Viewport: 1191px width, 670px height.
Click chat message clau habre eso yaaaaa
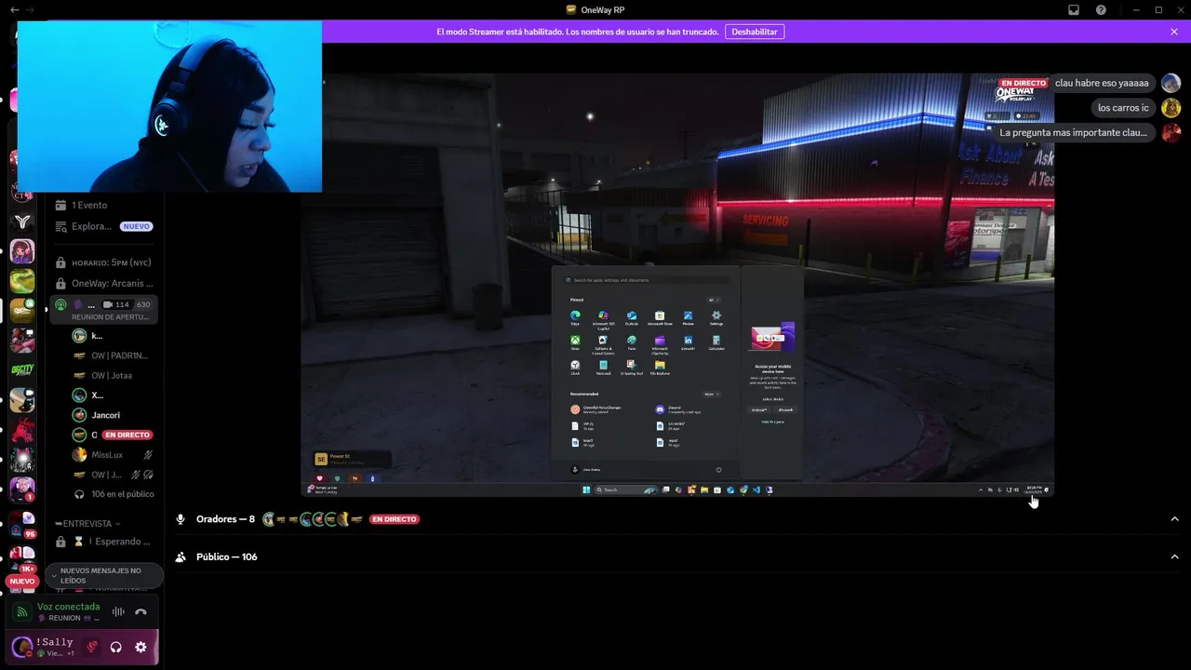point(1102,83)
